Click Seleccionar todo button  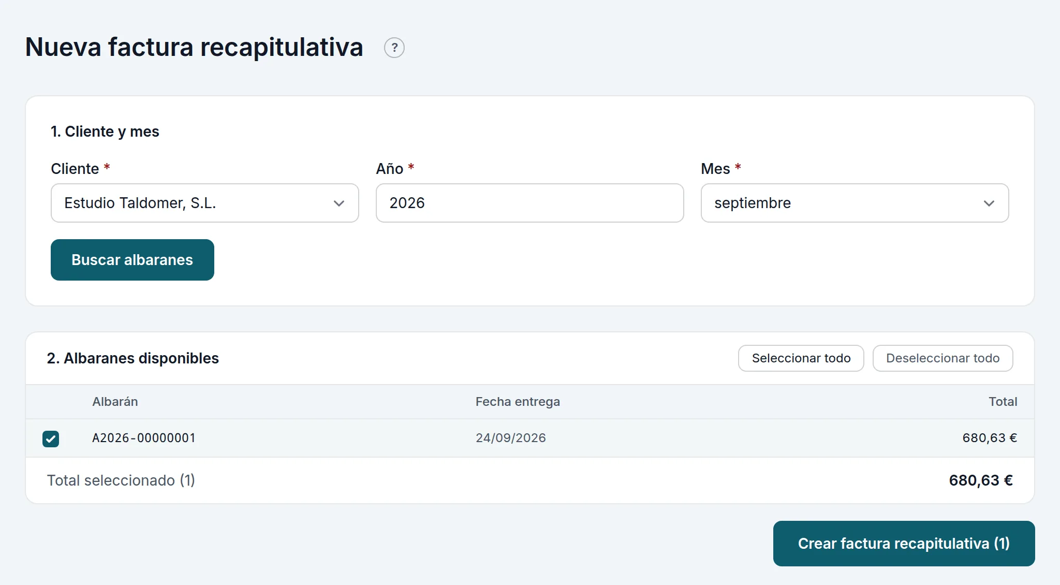tap(801, 358)
